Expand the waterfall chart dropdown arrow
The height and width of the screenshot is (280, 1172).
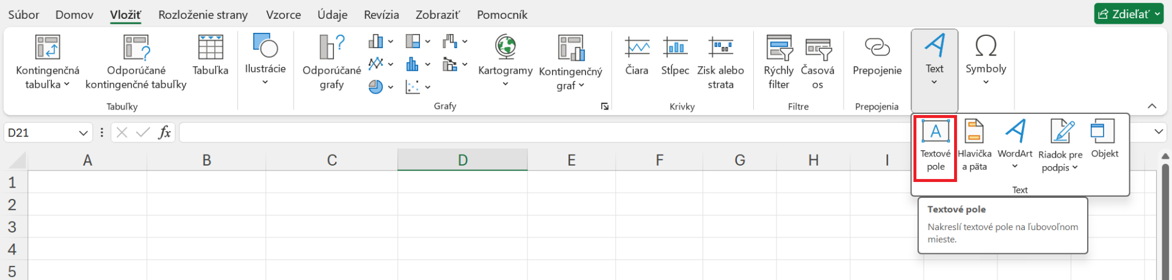(465, 42)
